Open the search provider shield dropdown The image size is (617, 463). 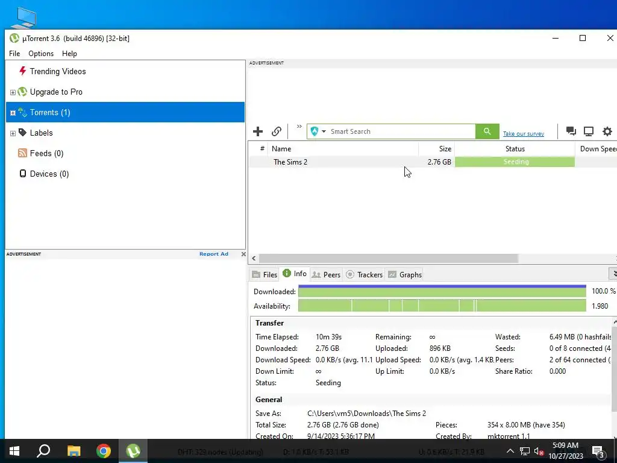click(318, 131)
